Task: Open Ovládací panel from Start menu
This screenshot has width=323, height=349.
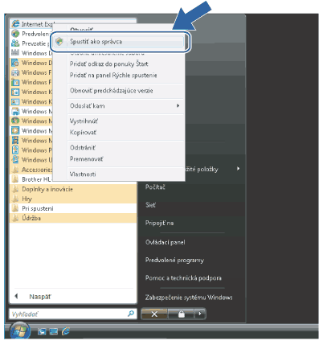Action: point(165,242)
